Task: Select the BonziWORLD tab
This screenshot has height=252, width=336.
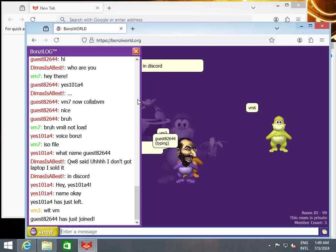Action: coord(90,29)
